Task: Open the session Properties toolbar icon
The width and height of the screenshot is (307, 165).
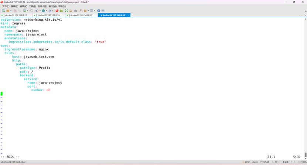Action: click(x=24, y=11)
